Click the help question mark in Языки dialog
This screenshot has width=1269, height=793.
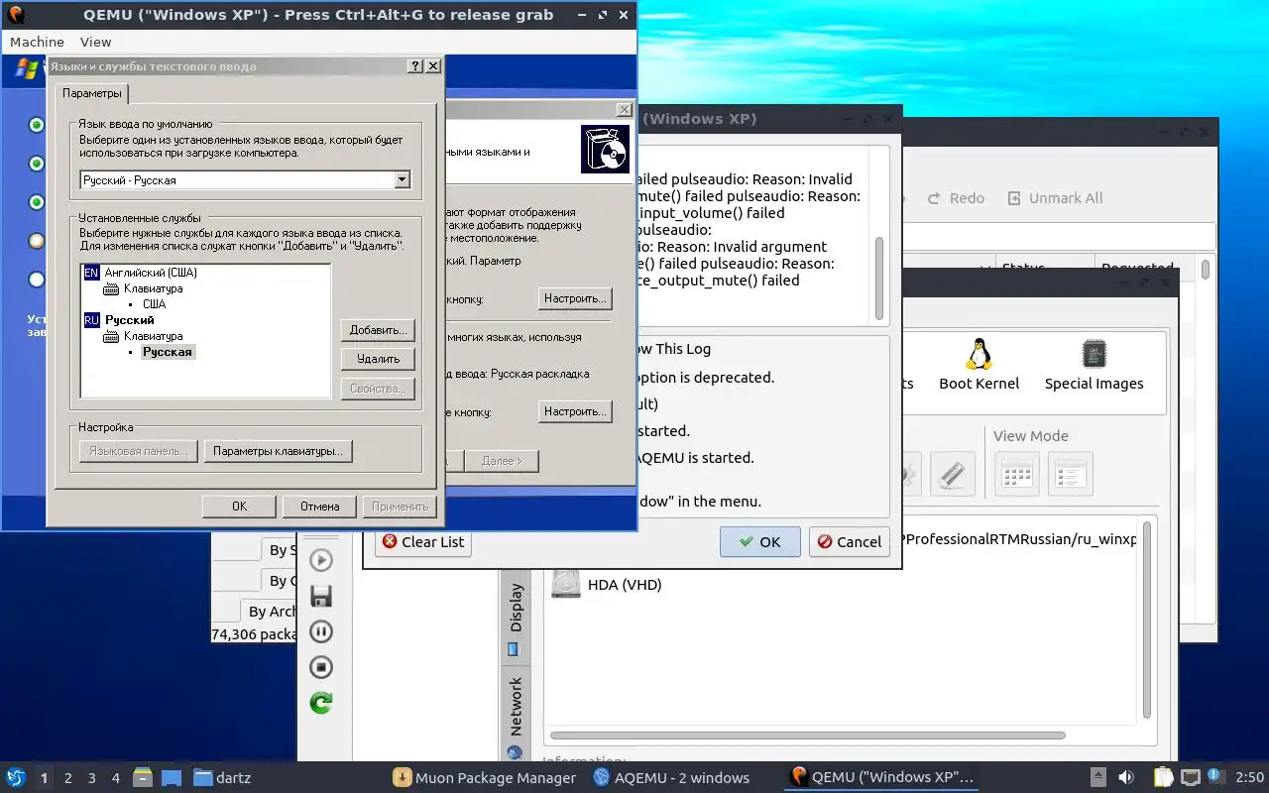414,66
